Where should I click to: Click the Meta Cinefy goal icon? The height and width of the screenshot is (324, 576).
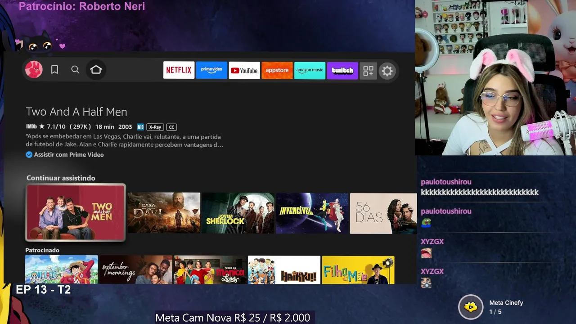tap(470, 307)
